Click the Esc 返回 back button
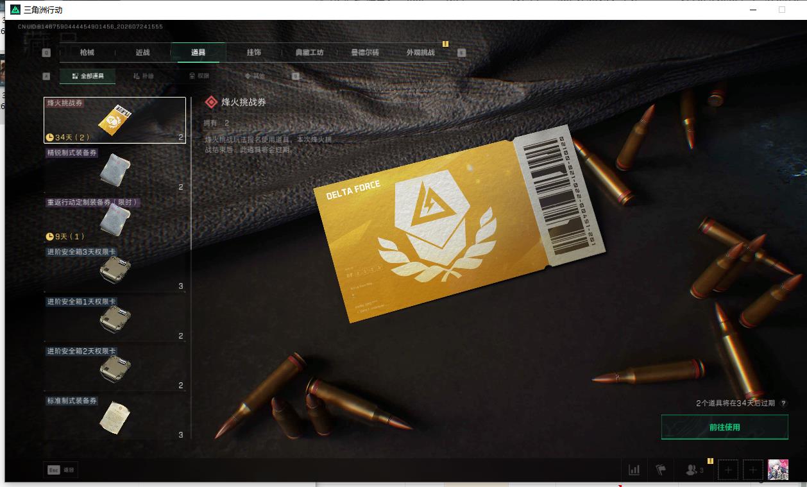 pyautogui.click(x=61, y=470)
